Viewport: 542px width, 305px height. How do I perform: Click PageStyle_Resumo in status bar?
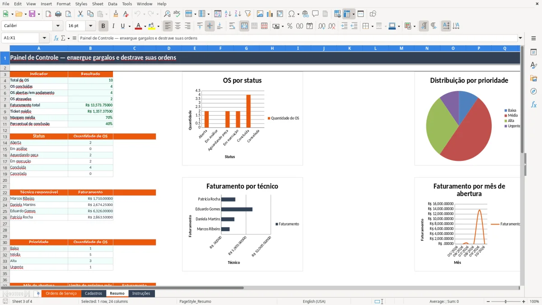click(x=195, y=301)
